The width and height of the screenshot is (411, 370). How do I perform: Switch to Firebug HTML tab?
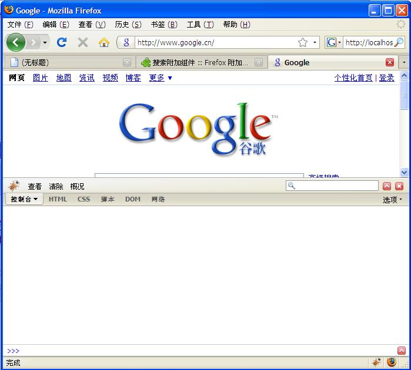58,199
